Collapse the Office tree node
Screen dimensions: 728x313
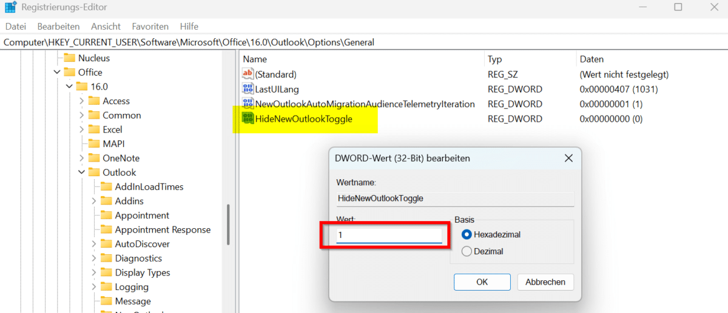57,73
